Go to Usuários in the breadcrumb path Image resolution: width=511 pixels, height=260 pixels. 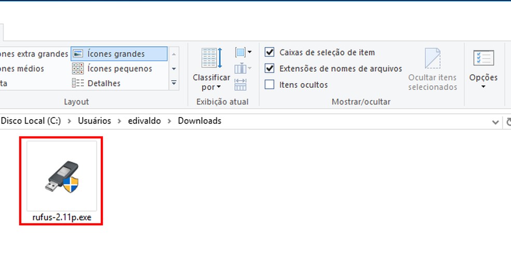click(95, 121)
